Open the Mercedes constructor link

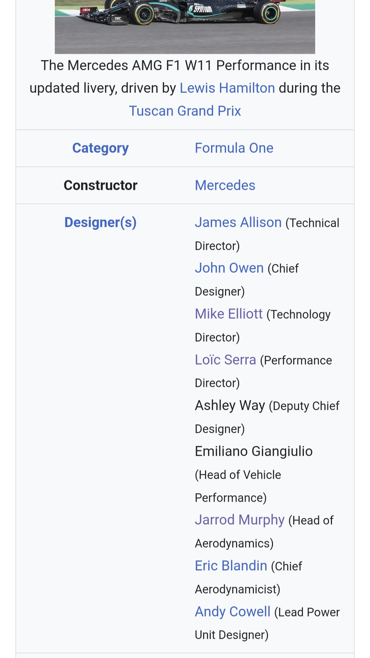(225, 185)
